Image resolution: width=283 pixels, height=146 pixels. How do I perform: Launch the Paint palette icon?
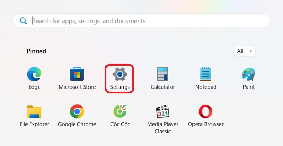[249, 74]
